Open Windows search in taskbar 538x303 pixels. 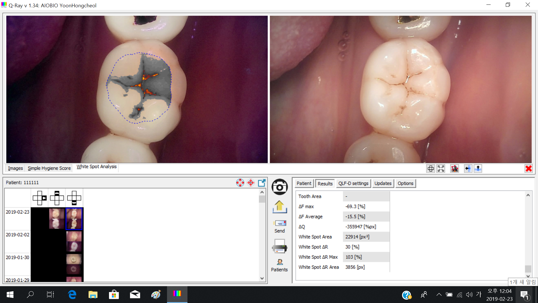[x=30, y=295]
